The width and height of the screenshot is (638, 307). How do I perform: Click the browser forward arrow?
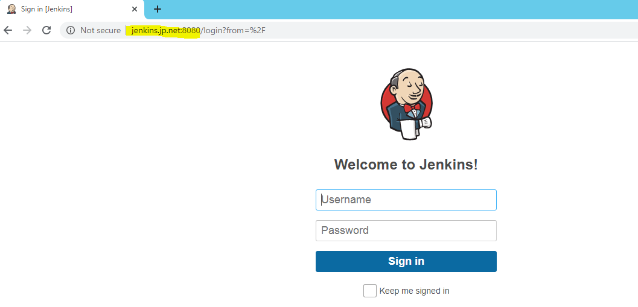pos(27,30)
